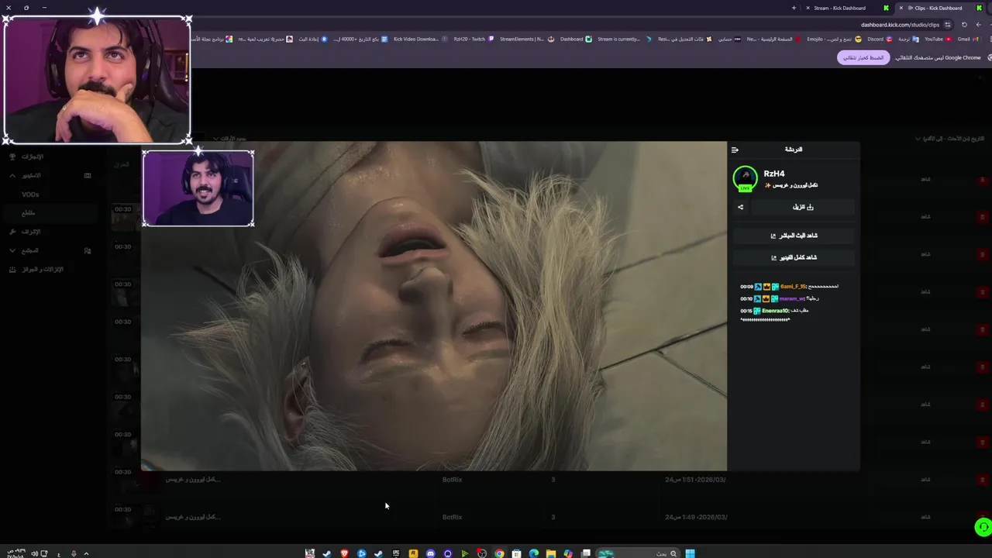Delete the top clip row with the red trash icon
This screenshot has width=992, height=558.
(983, 180)
